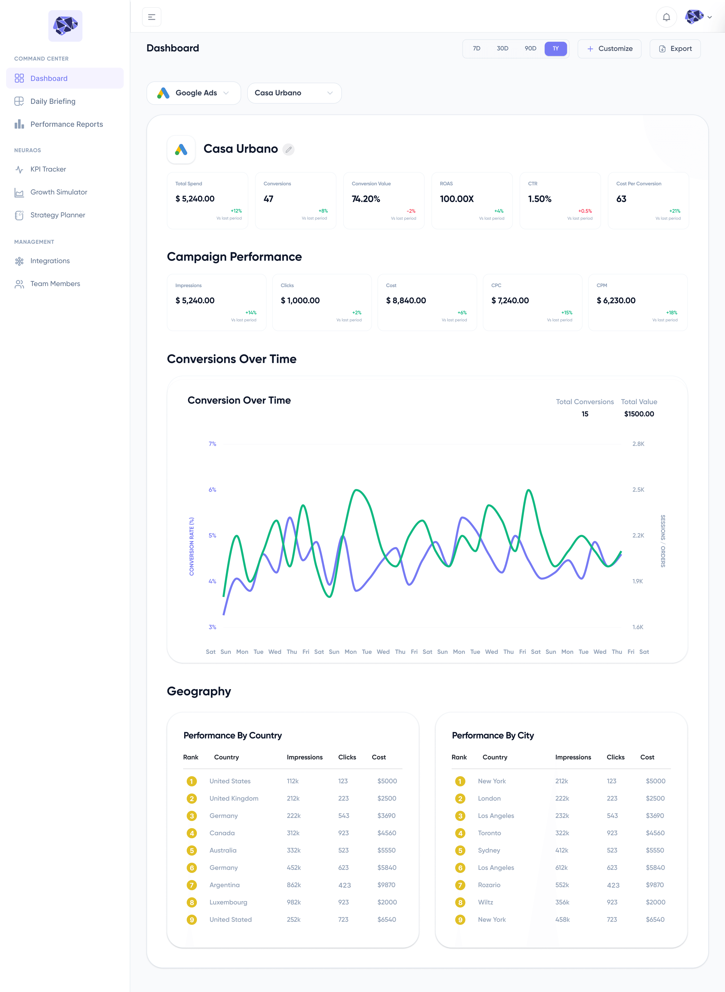The image size is (725, 992).
Task: Click the Strategy Planner notebook icon
Action: coord(19,215)
